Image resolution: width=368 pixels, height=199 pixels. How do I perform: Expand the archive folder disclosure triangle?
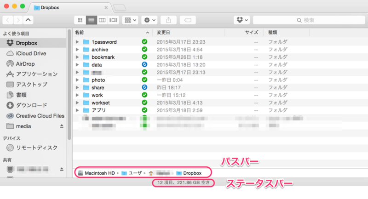tap(77, 50)
